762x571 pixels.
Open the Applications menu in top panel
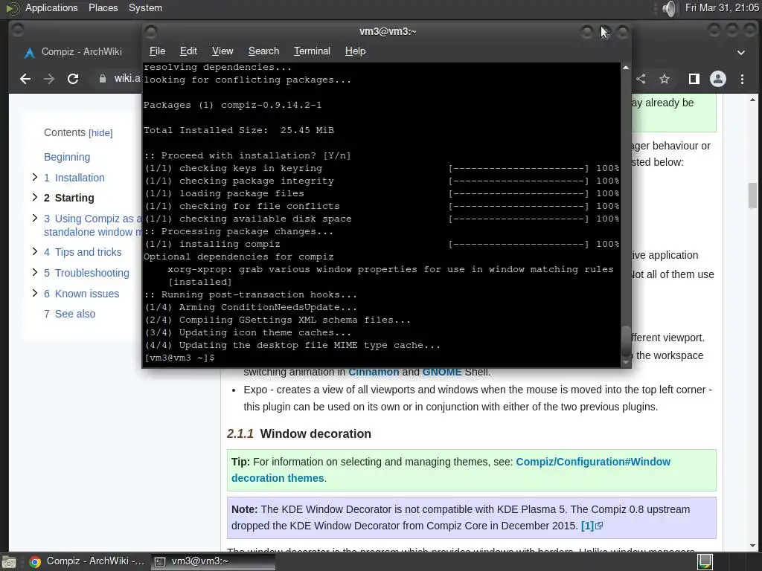tap(51, 7)
